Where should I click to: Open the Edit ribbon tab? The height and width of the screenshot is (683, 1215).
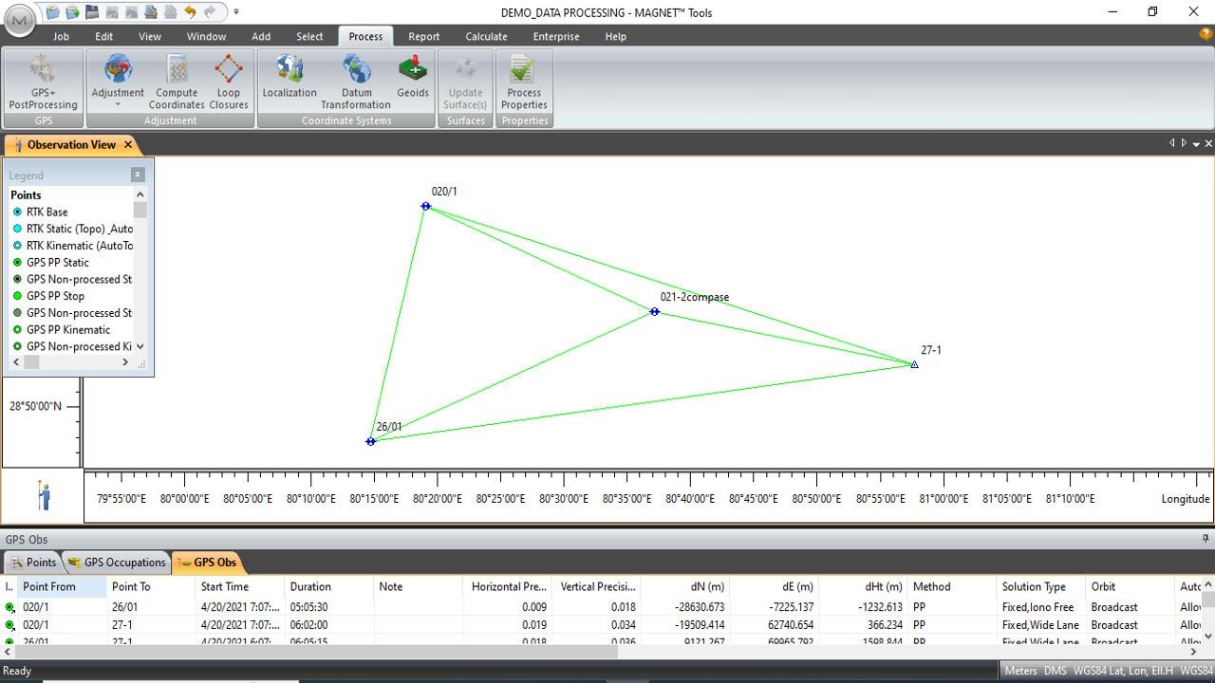[x=103, y=36]
